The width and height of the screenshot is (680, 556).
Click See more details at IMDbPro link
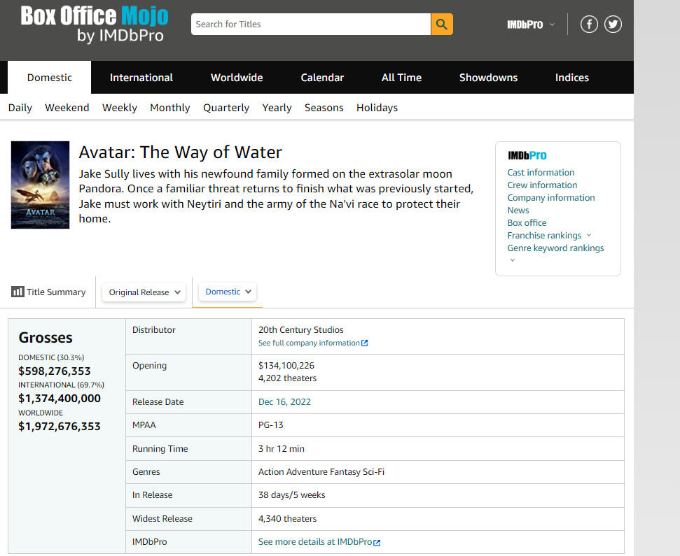tap(315, 542)
